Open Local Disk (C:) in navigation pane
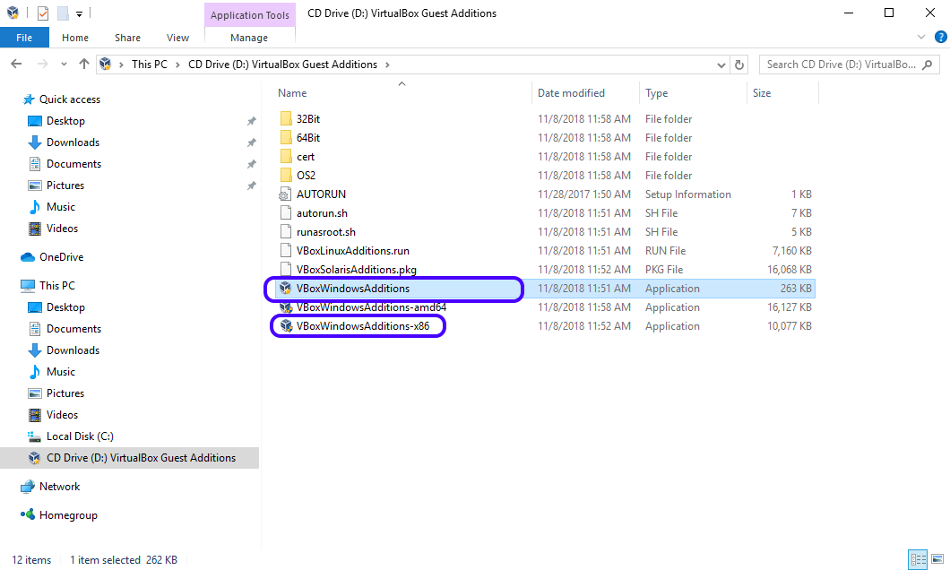 coord(80,436)
